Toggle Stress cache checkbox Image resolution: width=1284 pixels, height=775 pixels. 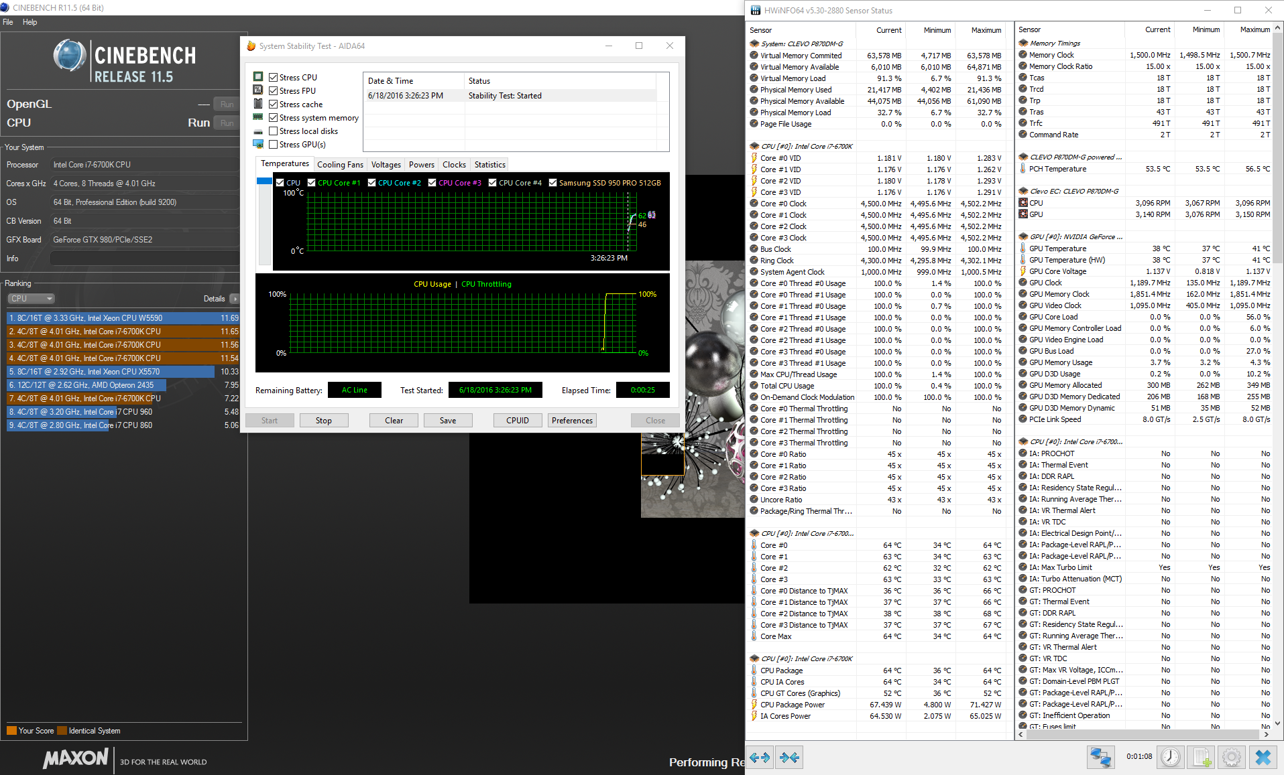pos(273,104)
